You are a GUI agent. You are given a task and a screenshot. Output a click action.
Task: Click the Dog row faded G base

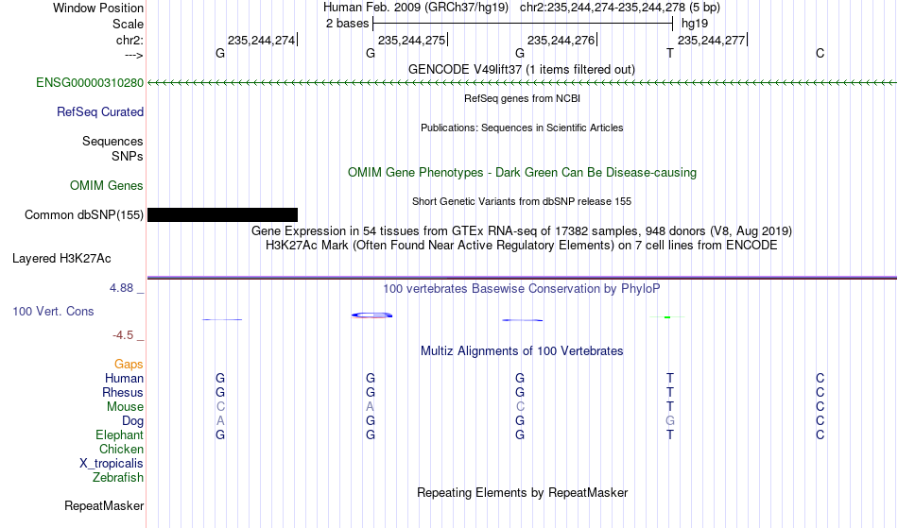tap(670, 421)
